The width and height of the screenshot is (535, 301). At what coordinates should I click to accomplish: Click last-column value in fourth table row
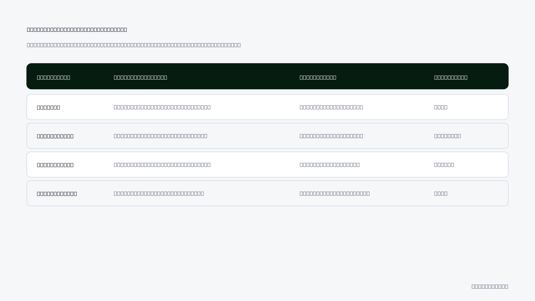click(x=441, y=193)
